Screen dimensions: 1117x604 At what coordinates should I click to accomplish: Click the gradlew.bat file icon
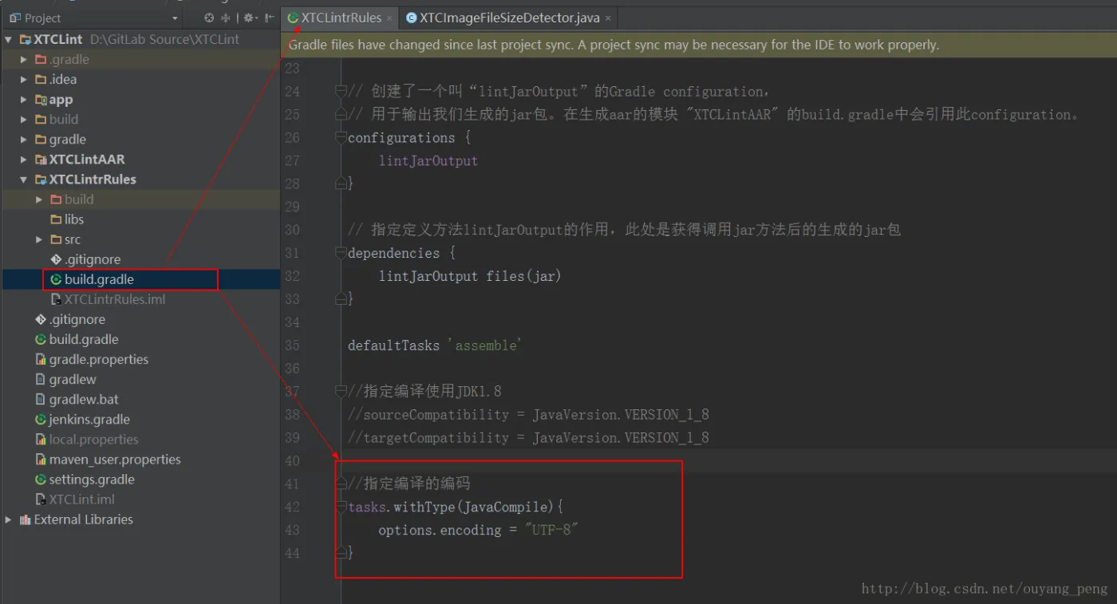[x=41, y=399]
